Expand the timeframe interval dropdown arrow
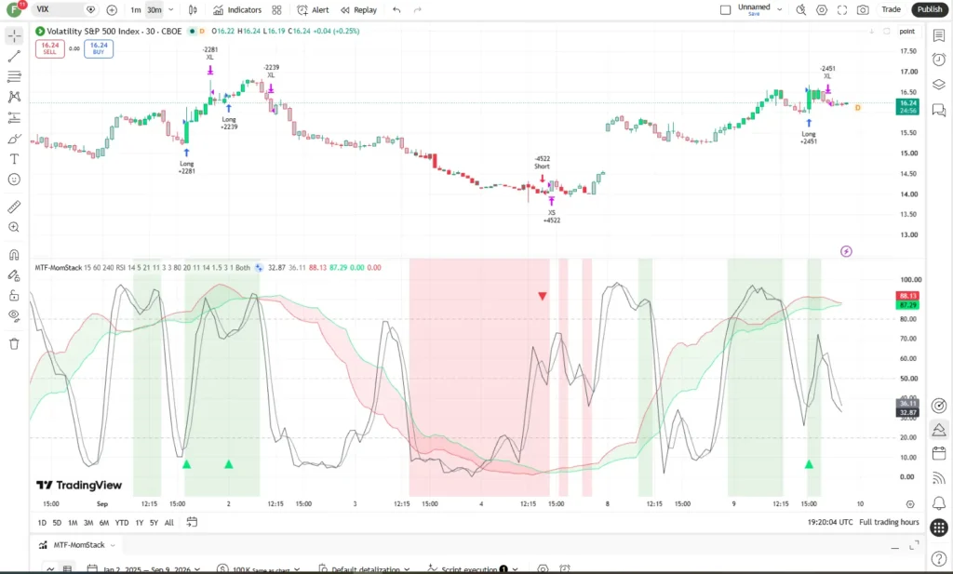 click(x=171, y=9)
